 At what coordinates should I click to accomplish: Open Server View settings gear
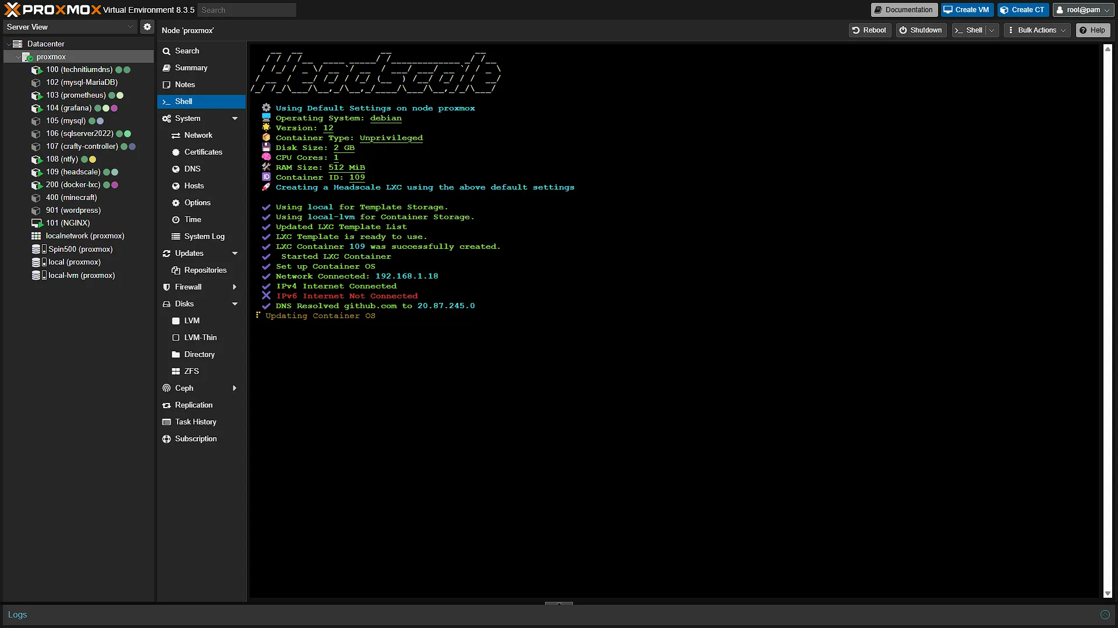tap(147, 27)
